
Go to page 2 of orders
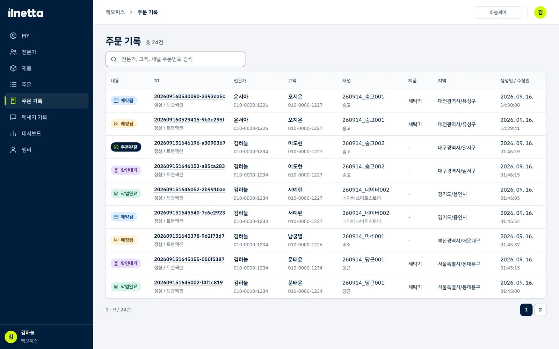(540, 310)
